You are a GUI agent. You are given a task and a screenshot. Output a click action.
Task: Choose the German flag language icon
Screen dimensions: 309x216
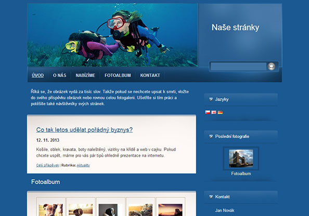[220, 112]
